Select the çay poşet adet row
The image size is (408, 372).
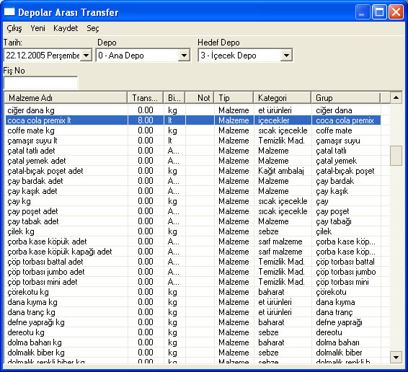click(192, 211)
